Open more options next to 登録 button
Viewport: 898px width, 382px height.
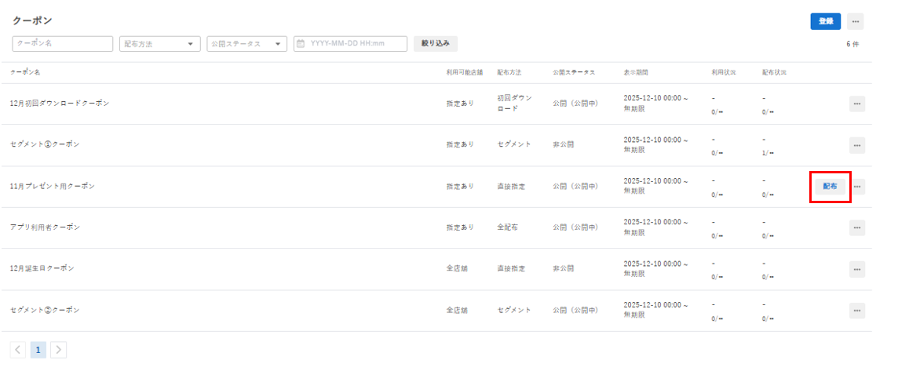855,21
